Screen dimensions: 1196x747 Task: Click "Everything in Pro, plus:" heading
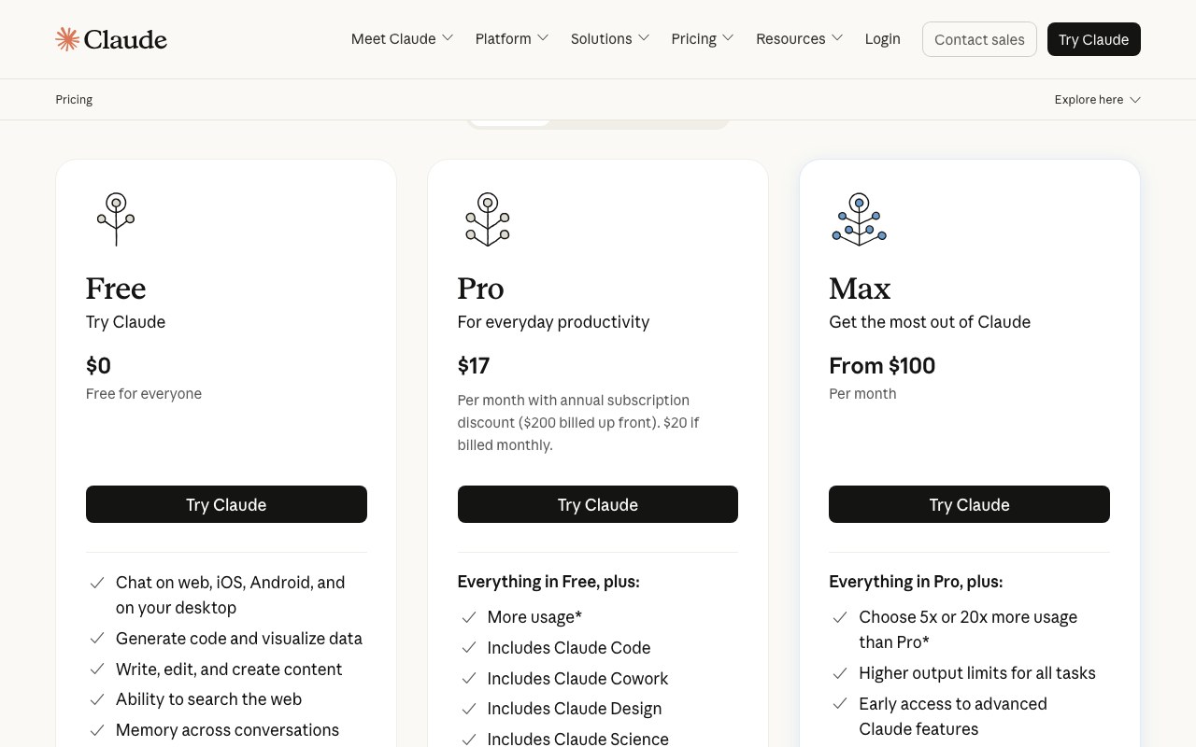coord(916,582)
